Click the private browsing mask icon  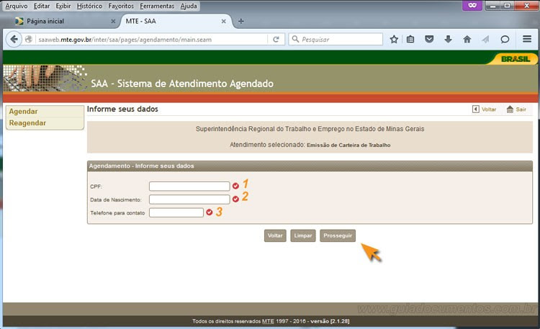472,5
